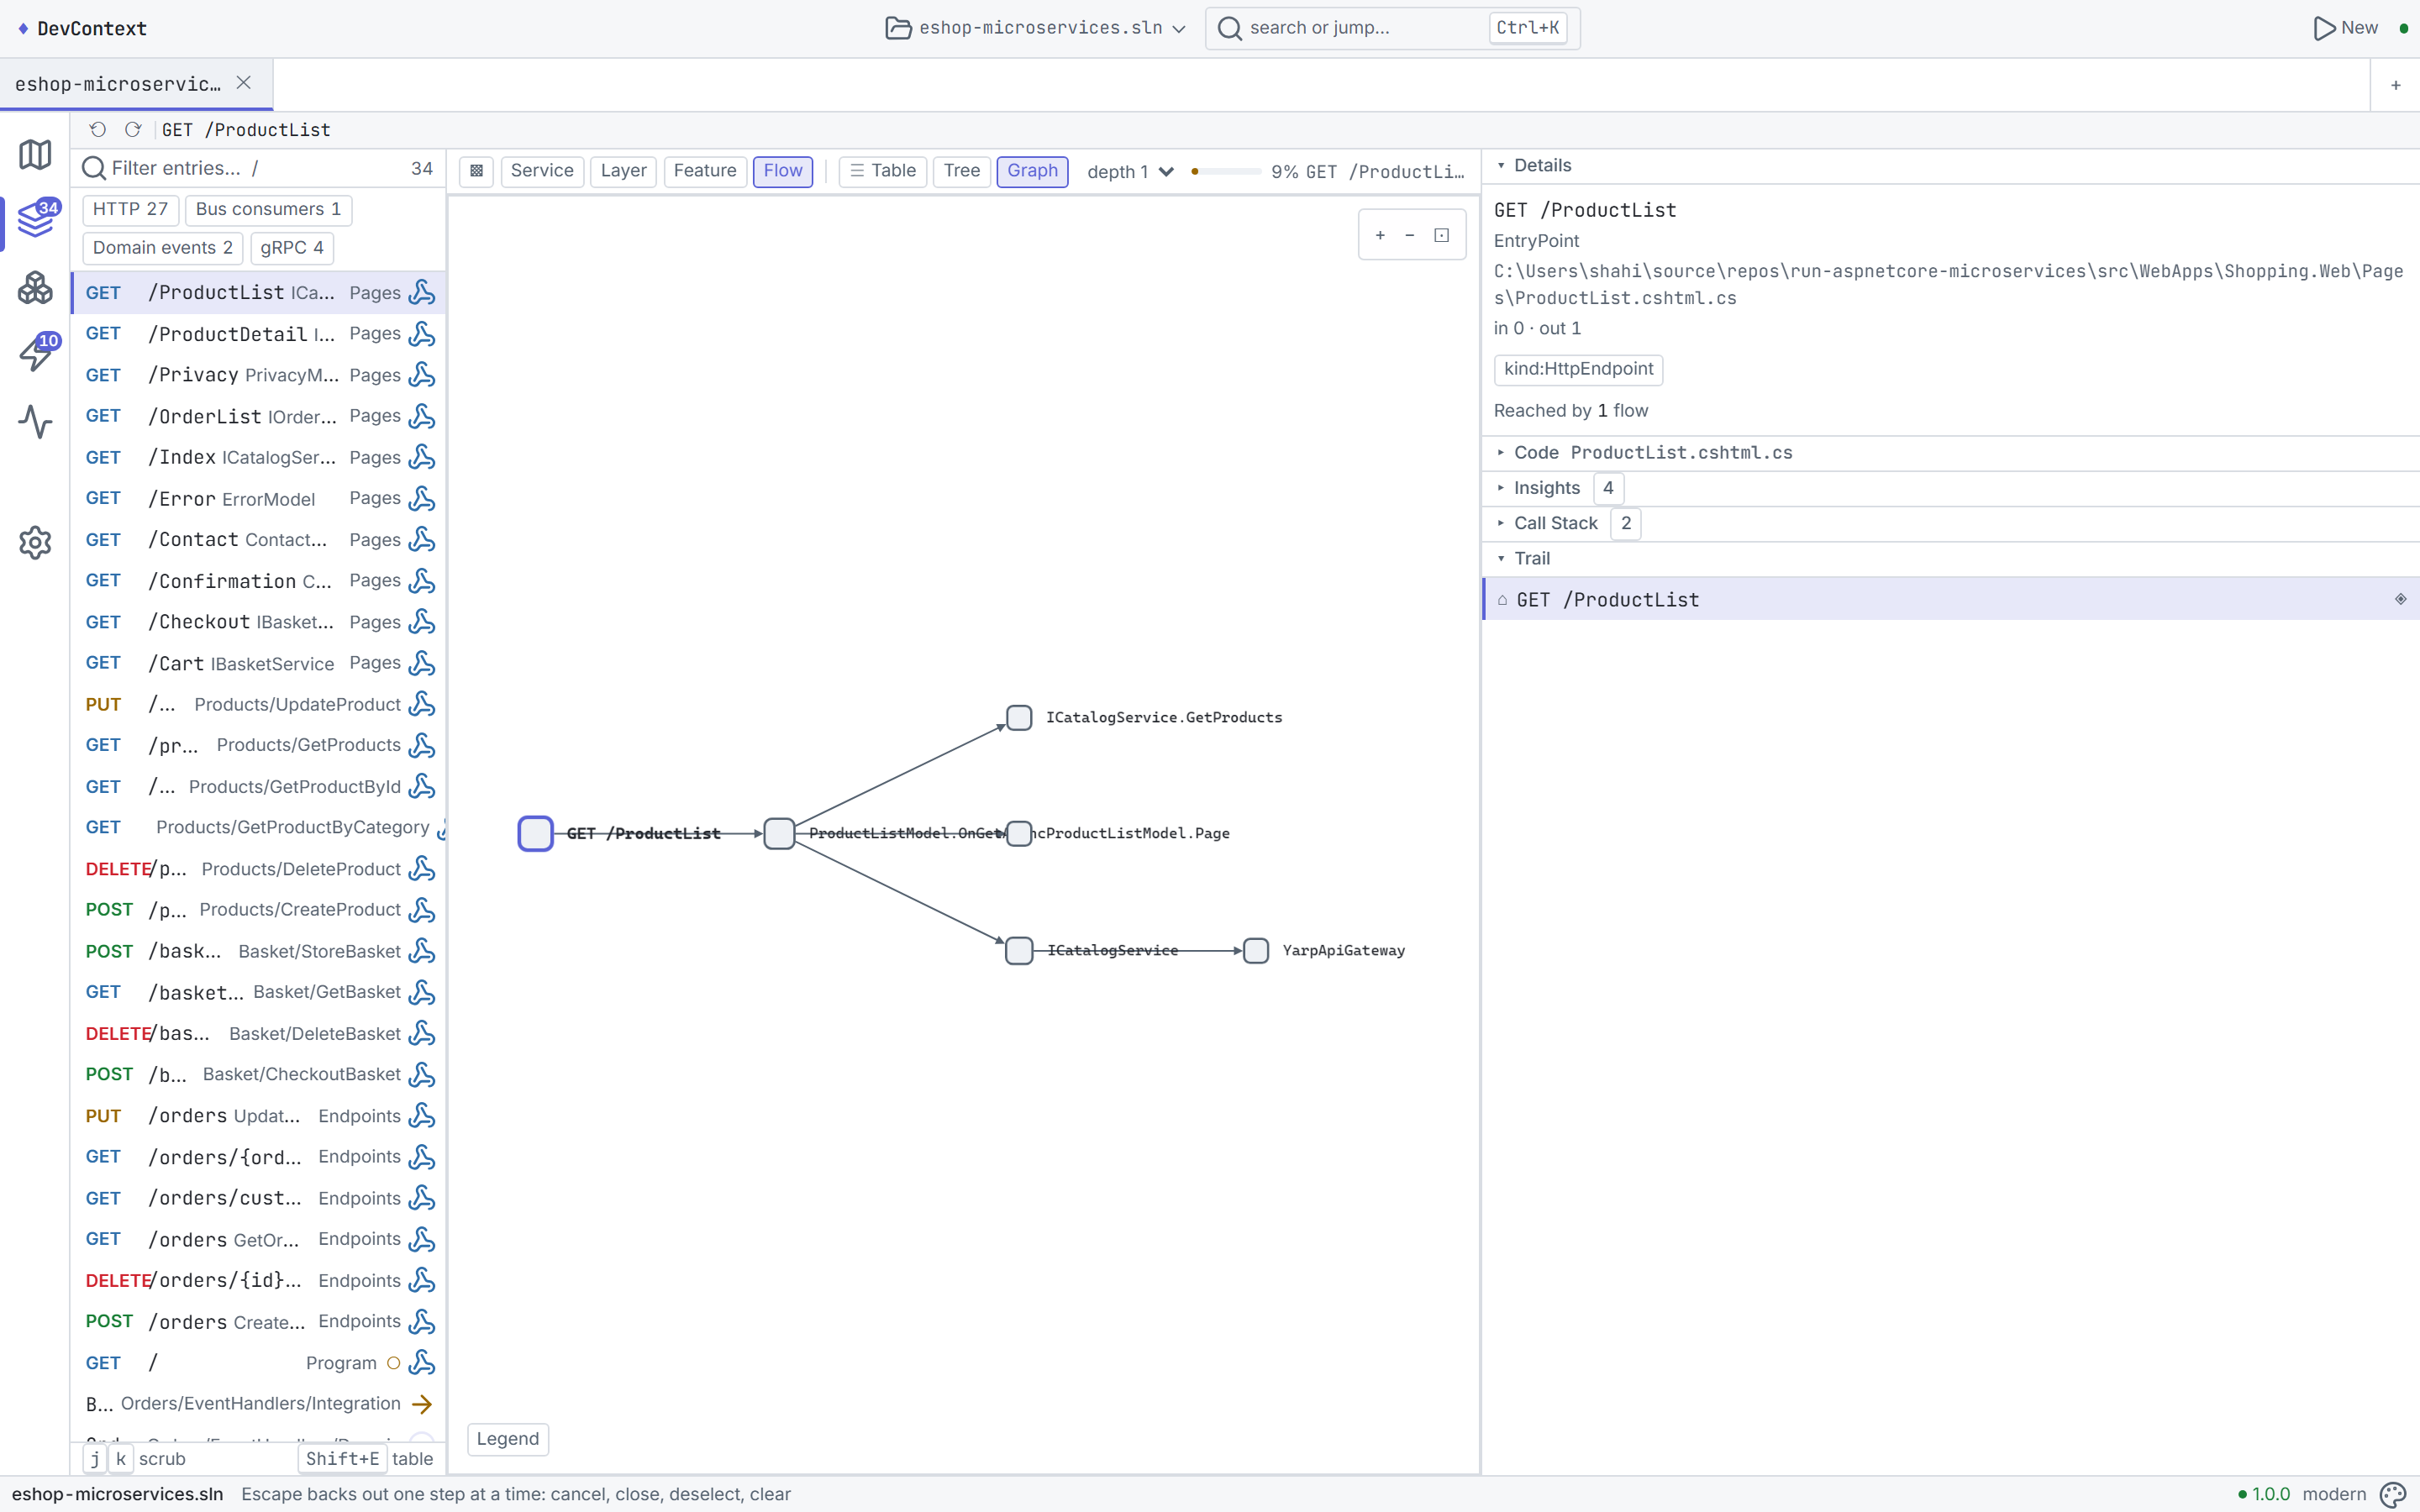Expand the Insights section
The height and width of the screenshot is (1512, 2420).
pyautogui.click(x=1950, y=488)
